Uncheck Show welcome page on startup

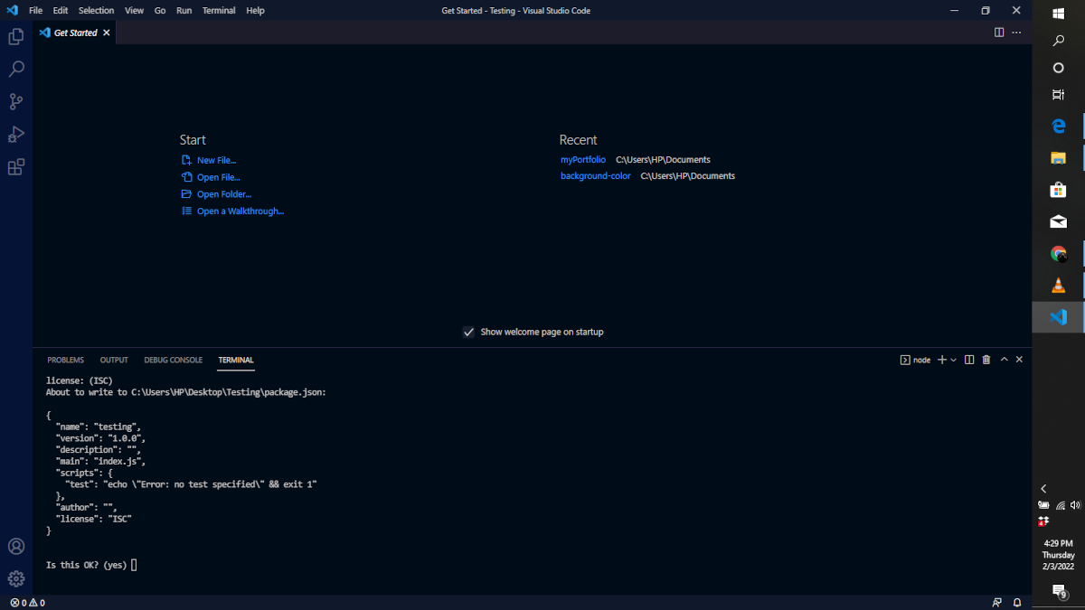tap(468, 332)
